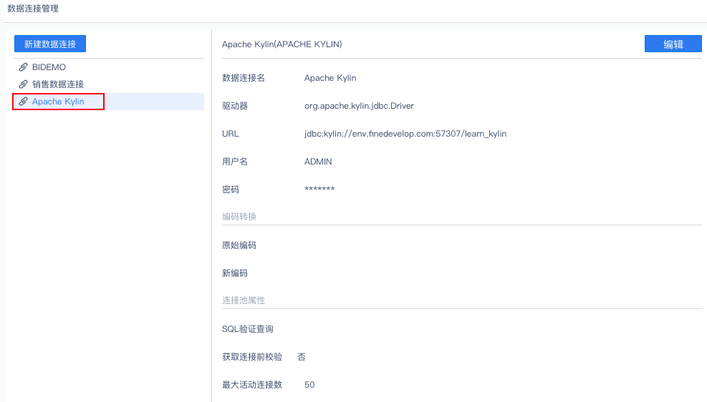The height and width of the screenshot is (402, 707).
Task: Click the link icon beside BIDEMO
Action: tap(23, 67)
